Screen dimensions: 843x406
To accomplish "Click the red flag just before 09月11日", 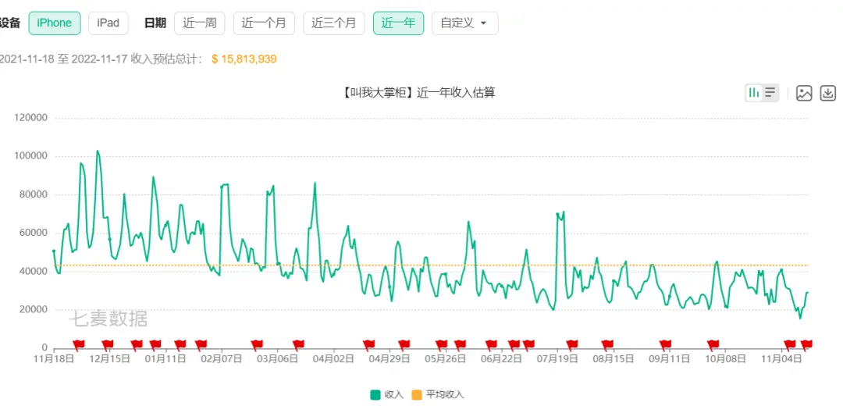I will (x=665, y=344).
